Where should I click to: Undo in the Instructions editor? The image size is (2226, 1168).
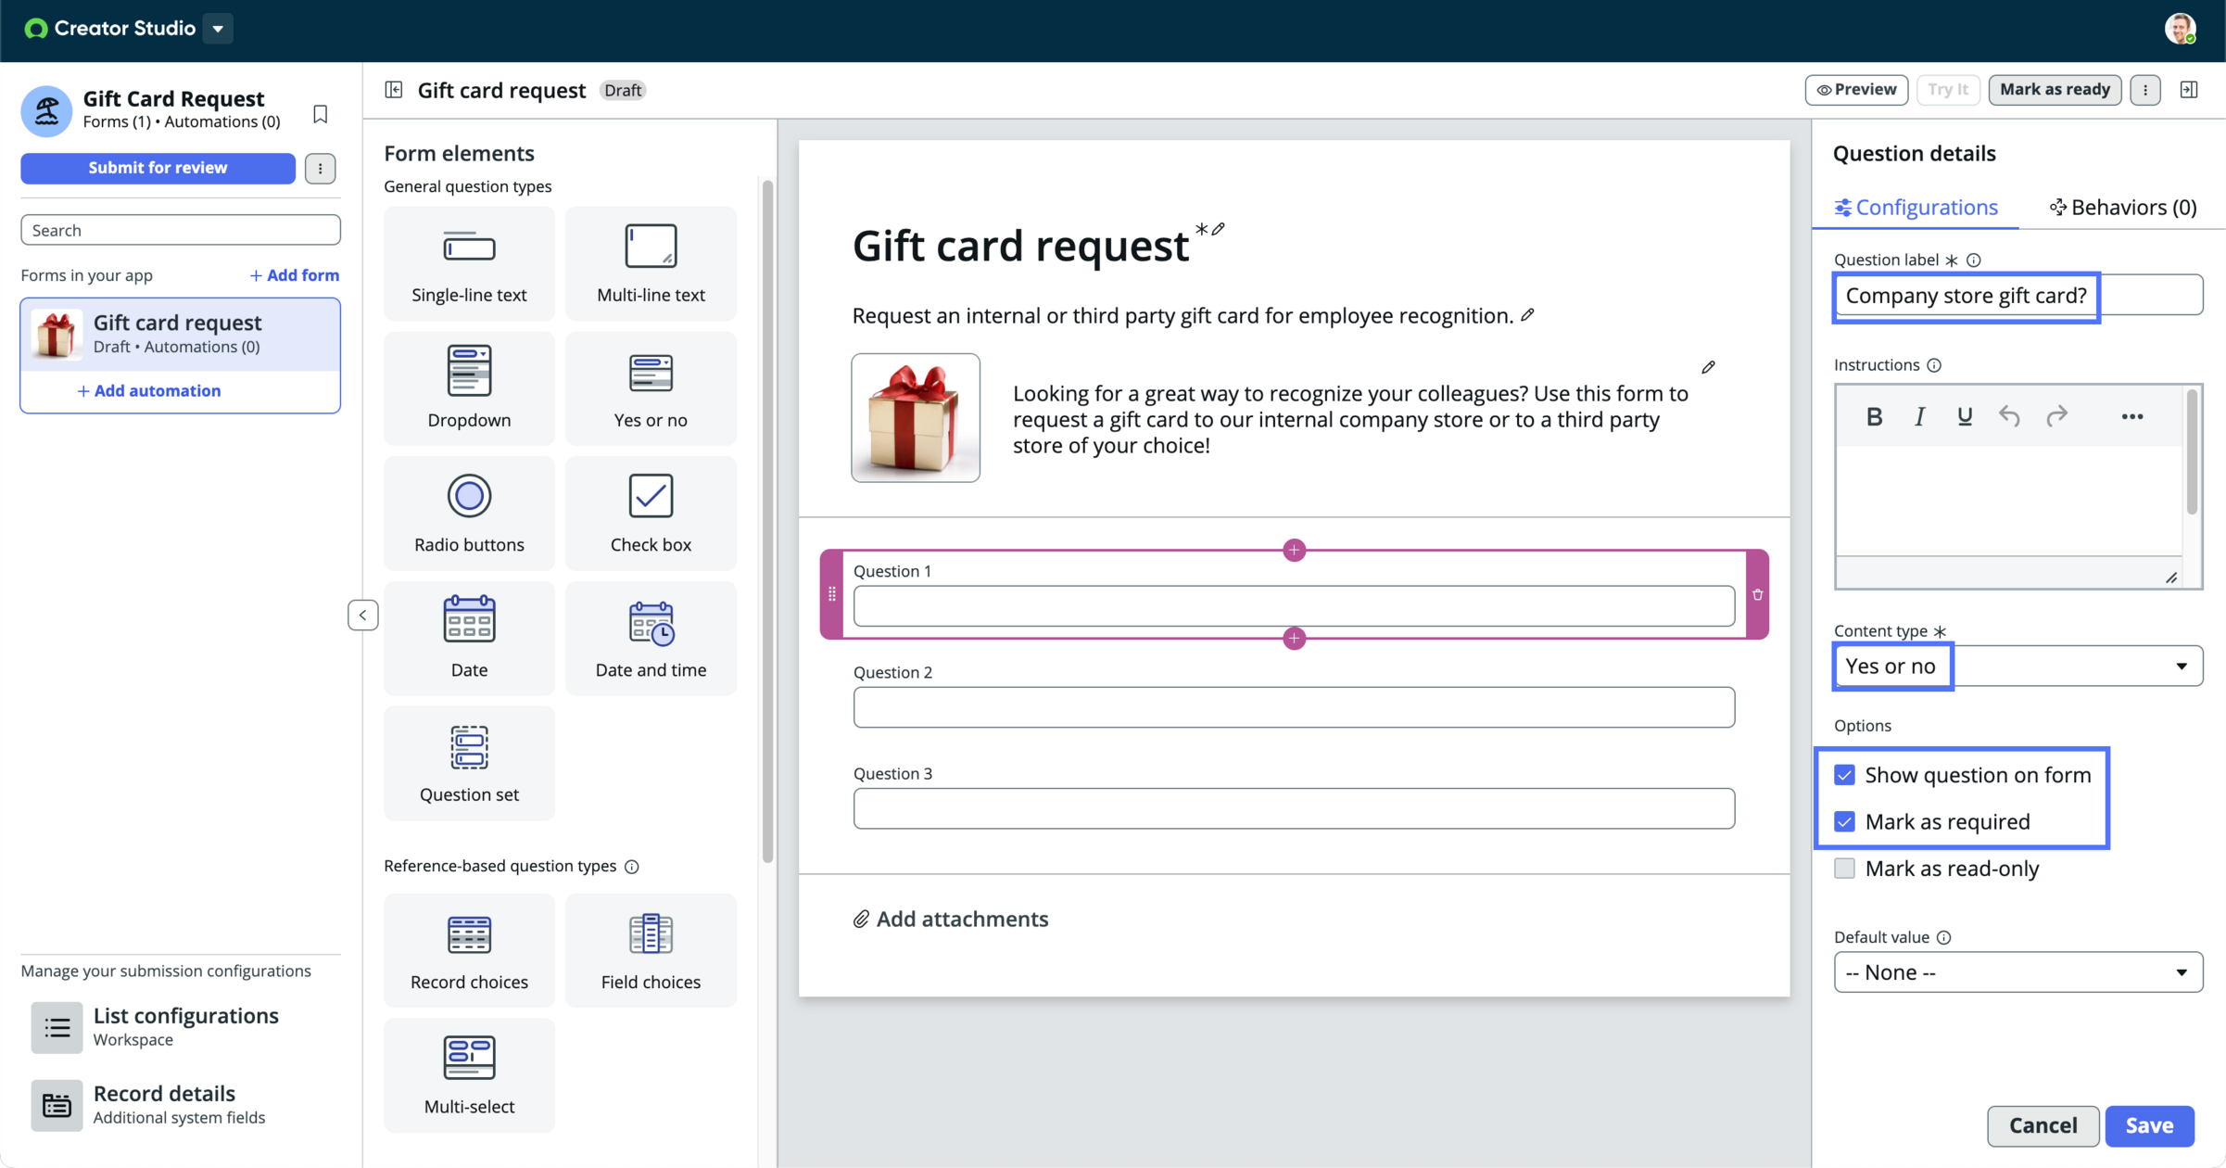click(x=2009, y=416)
